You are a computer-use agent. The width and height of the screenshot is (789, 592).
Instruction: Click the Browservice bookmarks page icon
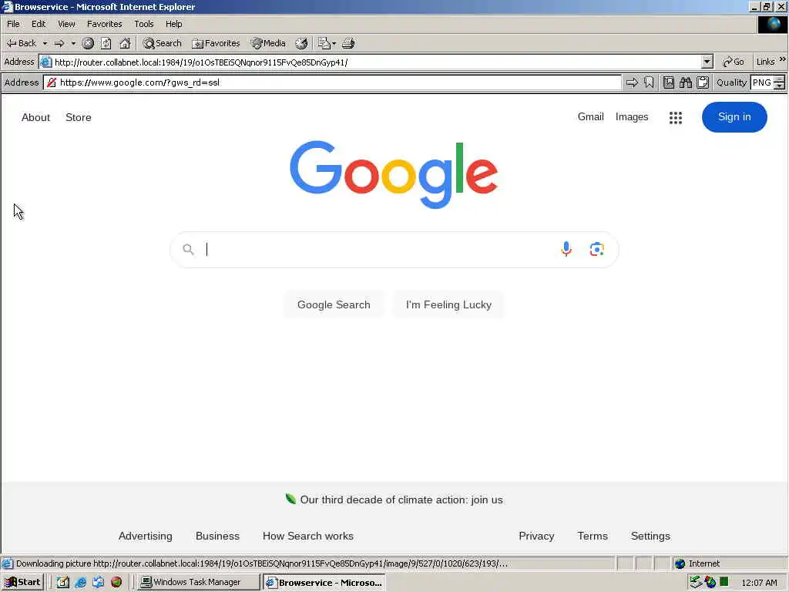tap(668, 82)
